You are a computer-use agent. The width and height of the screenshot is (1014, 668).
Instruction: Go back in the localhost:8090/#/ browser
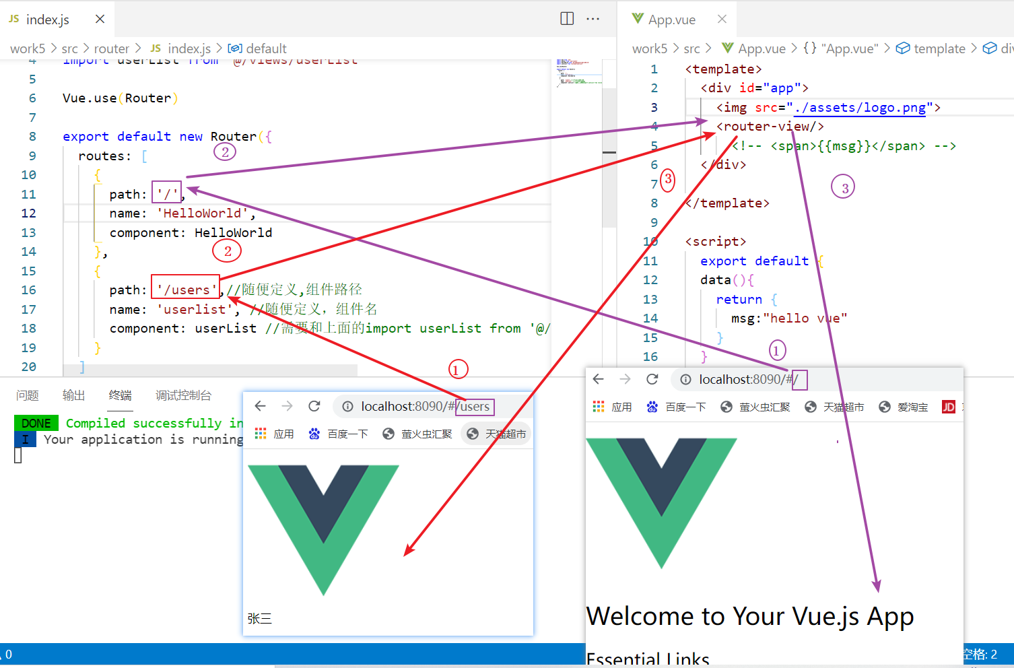pyautogui.click(x=599, y=379)
